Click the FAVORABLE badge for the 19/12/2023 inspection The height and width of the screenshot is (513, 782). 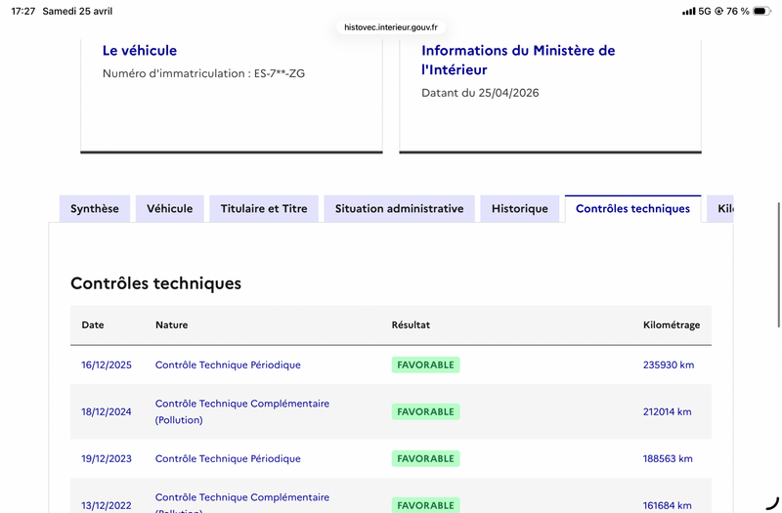pos(425,459)
